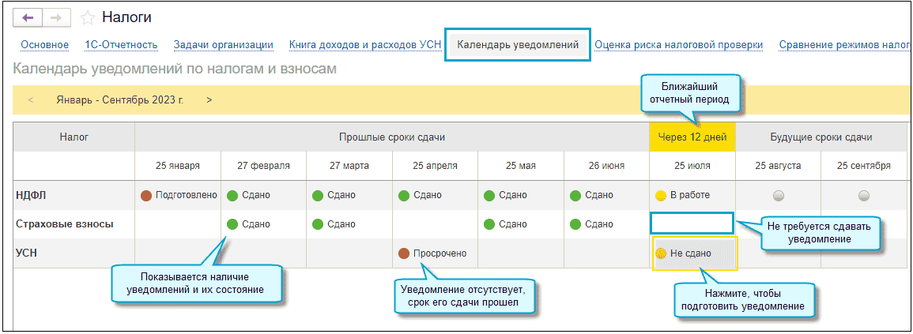Click the 26 июня date header

point(606,167)
